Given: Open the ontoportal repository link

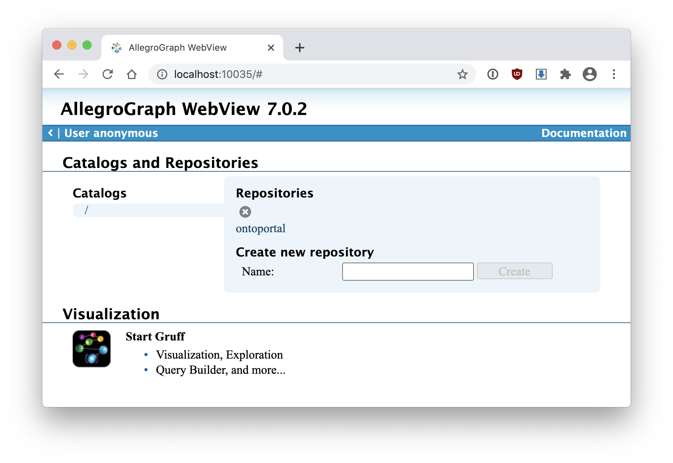Looking at the screenshot, I should pos(260,228).
